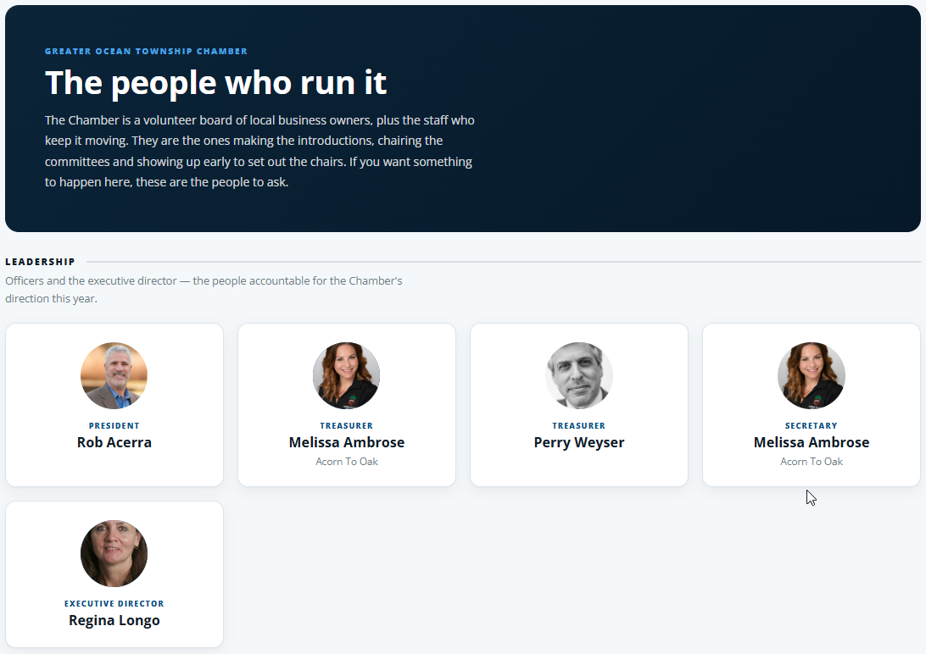Click Melissa Ambrose's name under Treasurer

coord(347,442)
